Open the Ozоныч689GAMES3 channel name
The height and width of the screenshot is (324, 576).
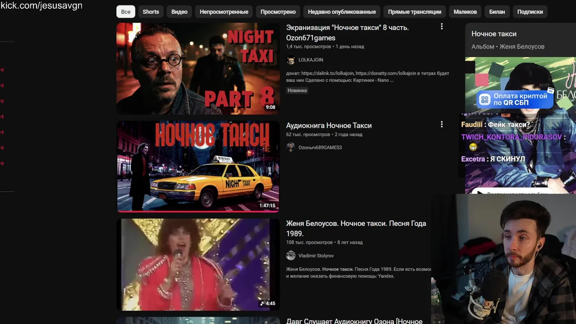tap(320, 148)
